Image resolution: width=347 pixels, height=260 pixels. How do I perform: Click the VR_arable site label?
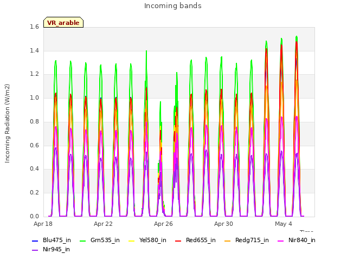click(63, 22)
